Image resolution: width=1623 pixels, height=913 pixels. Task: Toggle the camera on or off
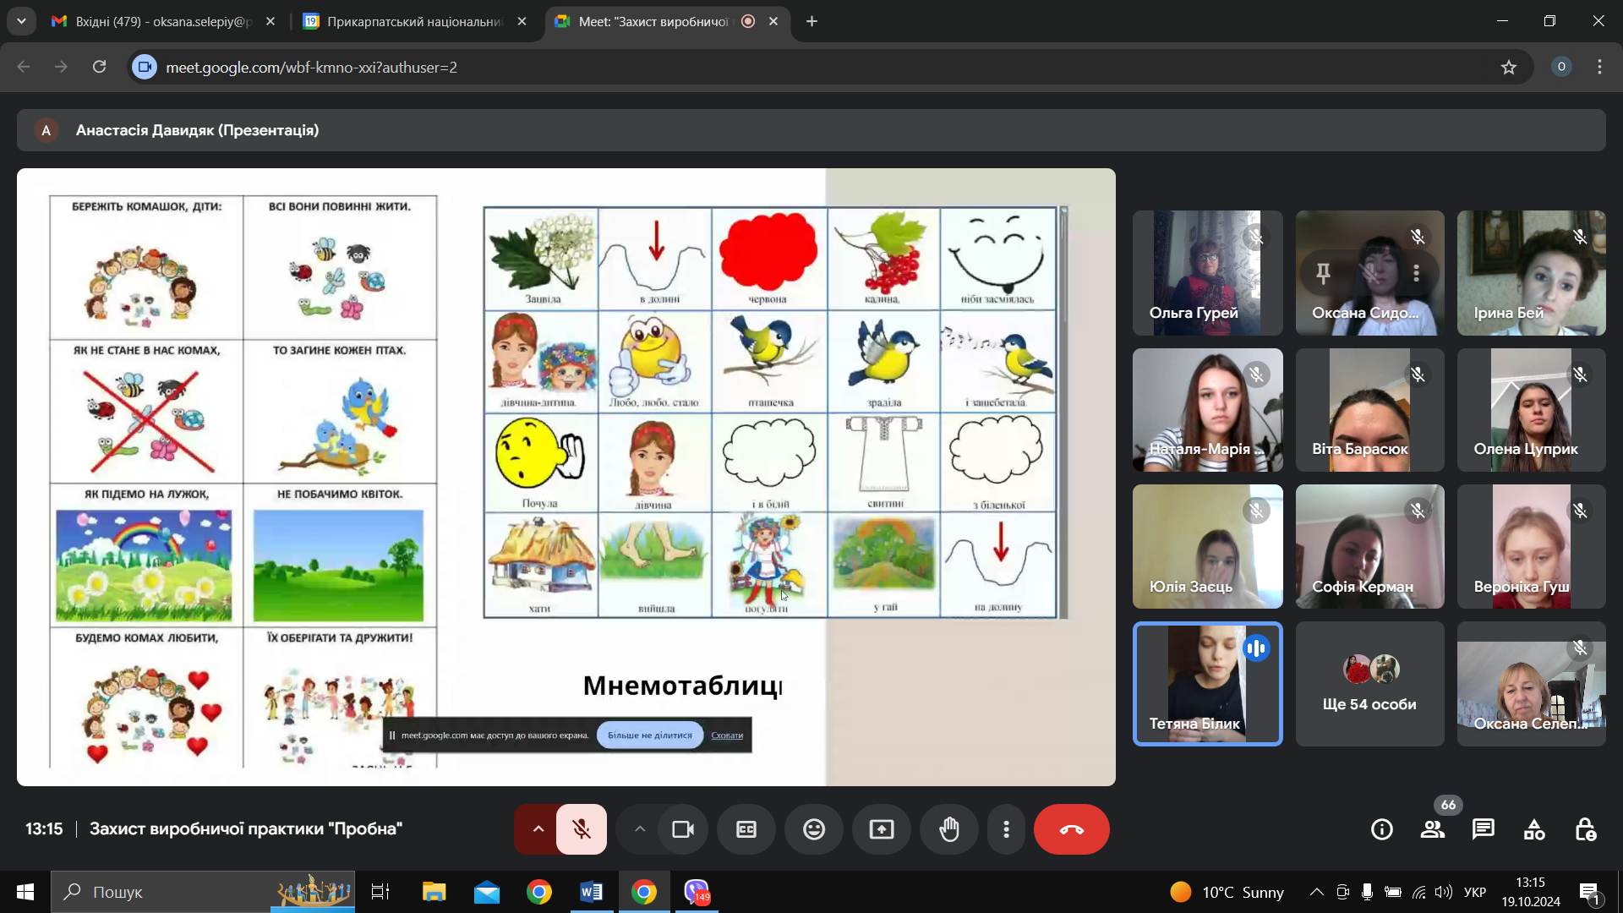click(x=683, y=829)
